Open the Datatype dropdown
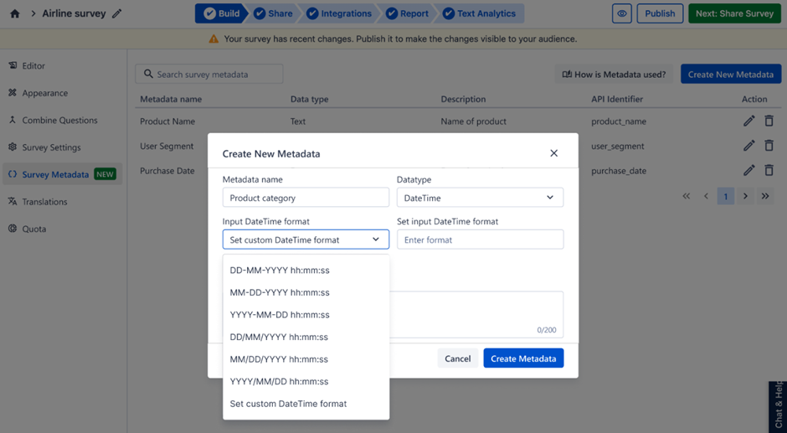Image resolution: width=787 pixels, height=433 pixels. coord(479,198)
